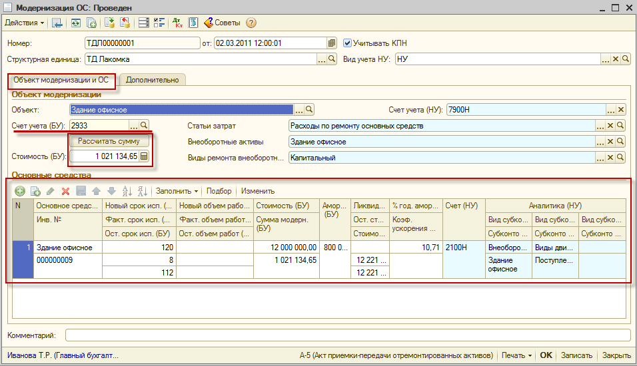Image resolution: width=637 pixels, height=366 pixels.
Task: Click ellipsis selector for Структурная единица
Action: tap(321, 59)
